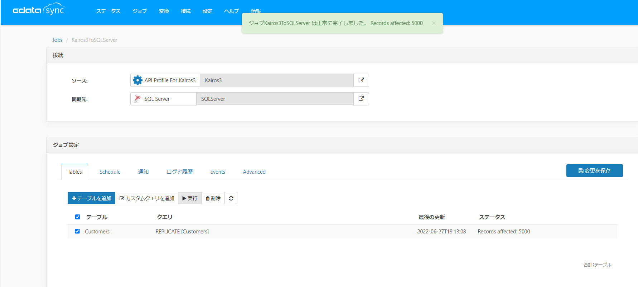638x287 pixels.
Task: Click the クエリ column header
Action: click(165, 217)
